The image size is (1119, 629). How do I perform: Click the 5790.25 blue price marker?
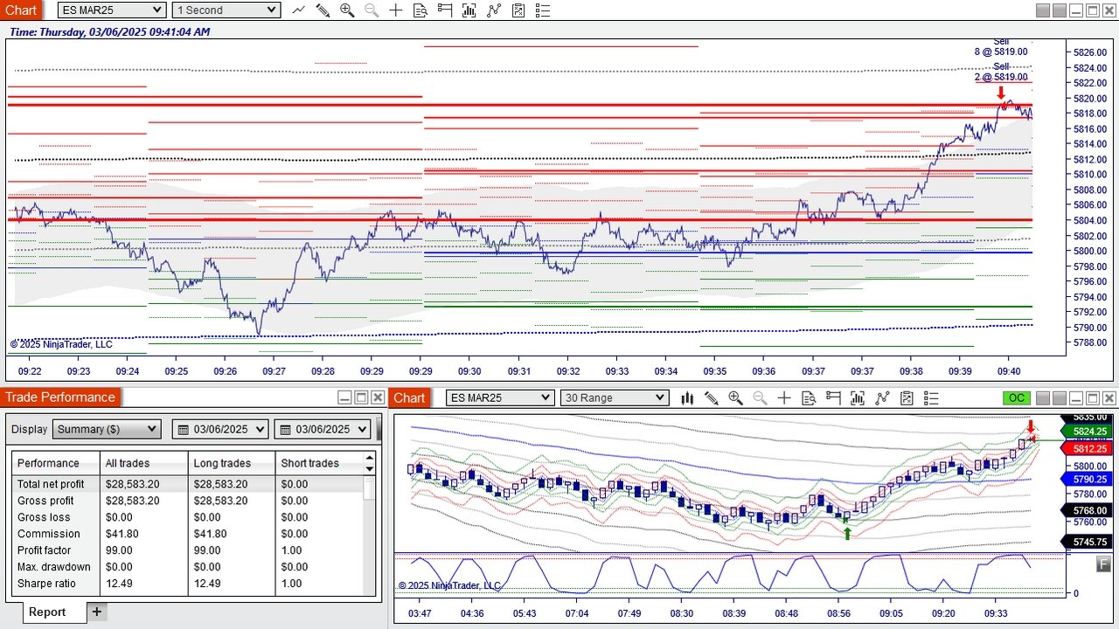point(1088,479)
